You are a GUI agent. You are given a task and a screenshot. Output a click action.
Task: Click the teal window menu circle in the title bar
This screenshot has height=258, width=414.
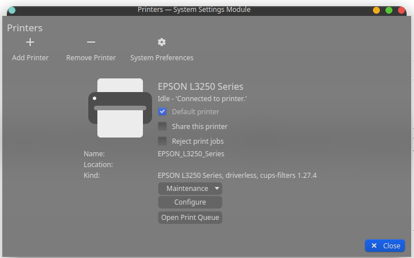(x=12, y=10)
